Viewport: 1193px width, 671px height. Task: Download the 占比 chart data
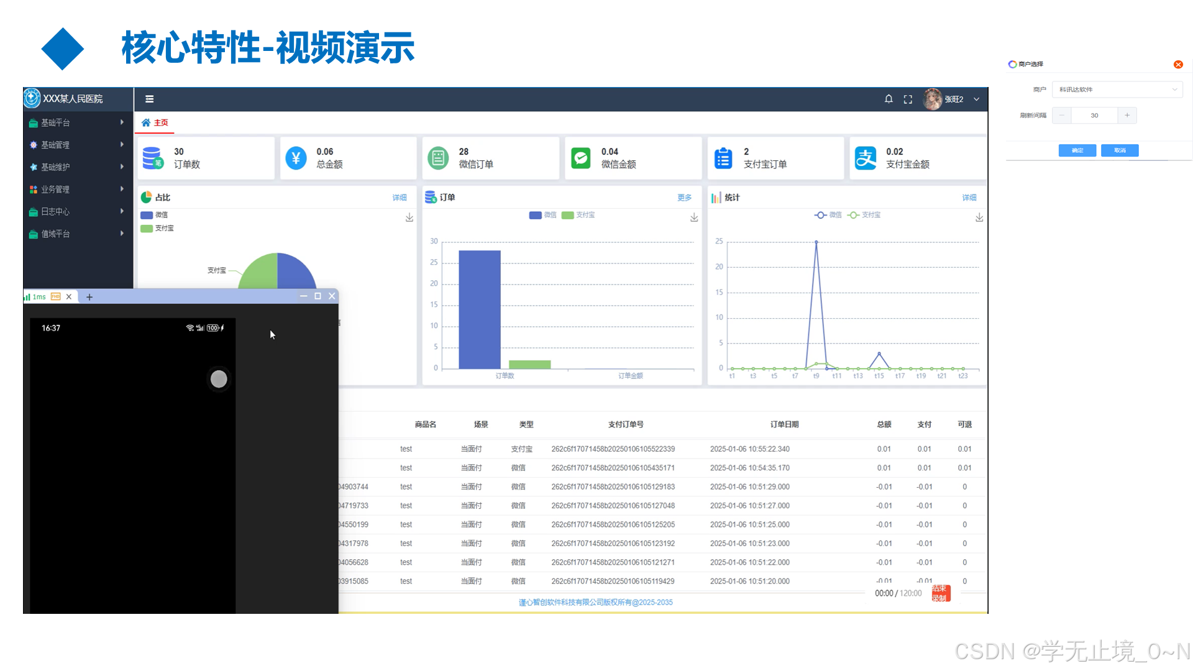pos(409,217)
